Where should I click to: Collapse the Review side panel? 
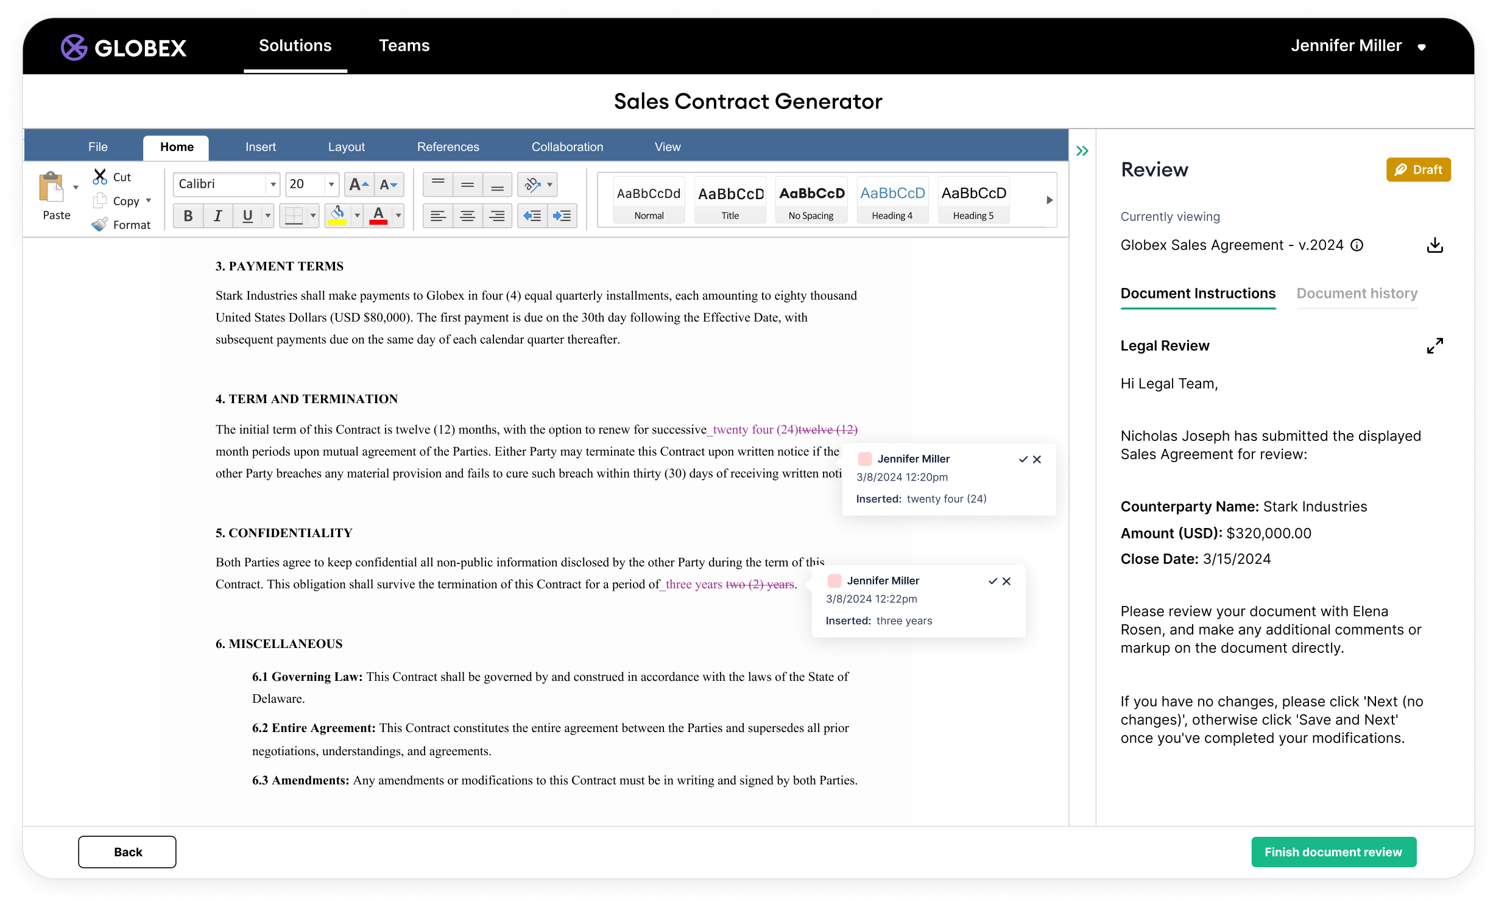pos(1082,151)
